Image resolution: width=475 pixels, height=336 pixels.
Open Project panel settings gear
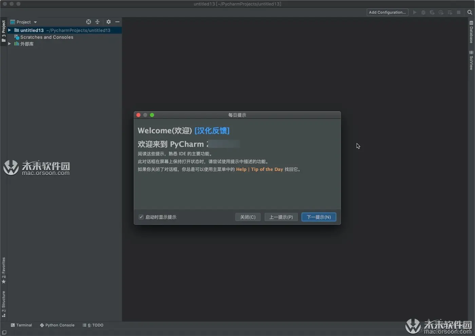(x=109, y=22)
